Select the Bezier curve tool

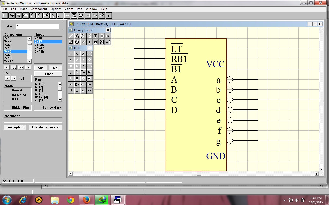pyautogui.click(x=77, y=36)
